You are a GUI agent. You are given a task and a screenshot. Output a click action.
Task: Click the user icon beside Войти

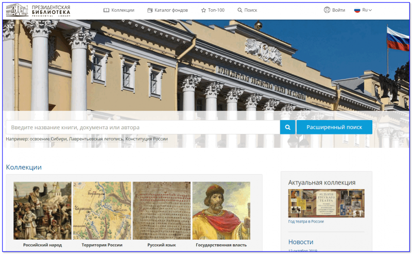pyautogui.click(x=327, y=10)
